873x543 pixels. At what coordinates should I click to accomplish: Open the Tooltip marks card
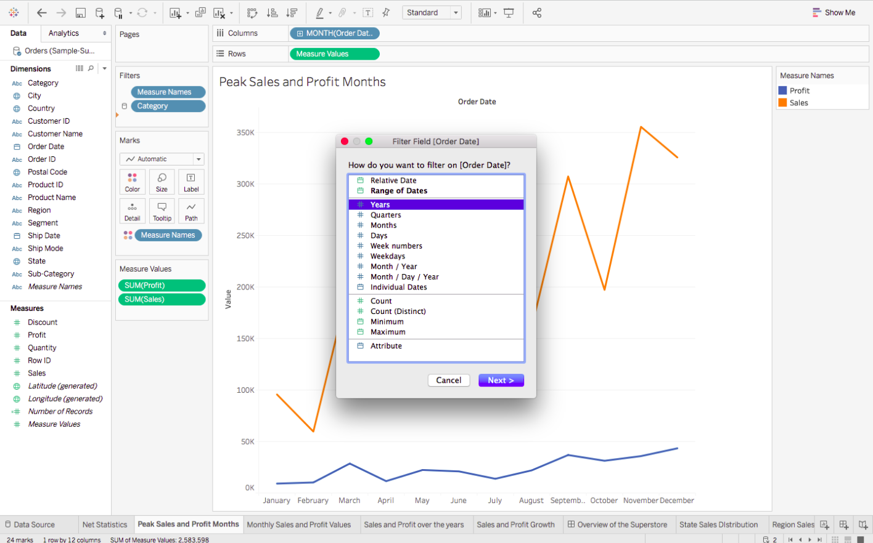[162, 211]
